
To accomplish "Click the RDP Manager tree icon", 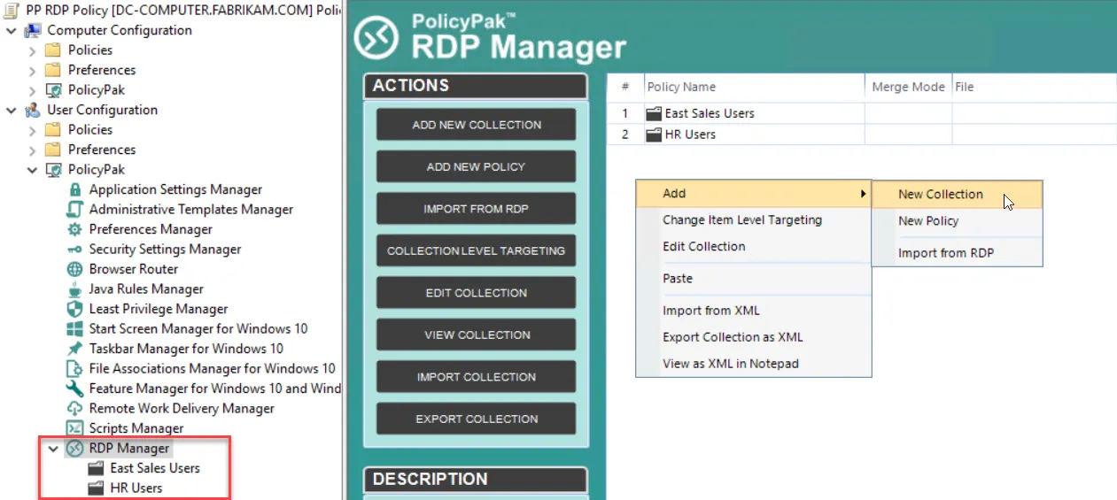I will [75, 449].
